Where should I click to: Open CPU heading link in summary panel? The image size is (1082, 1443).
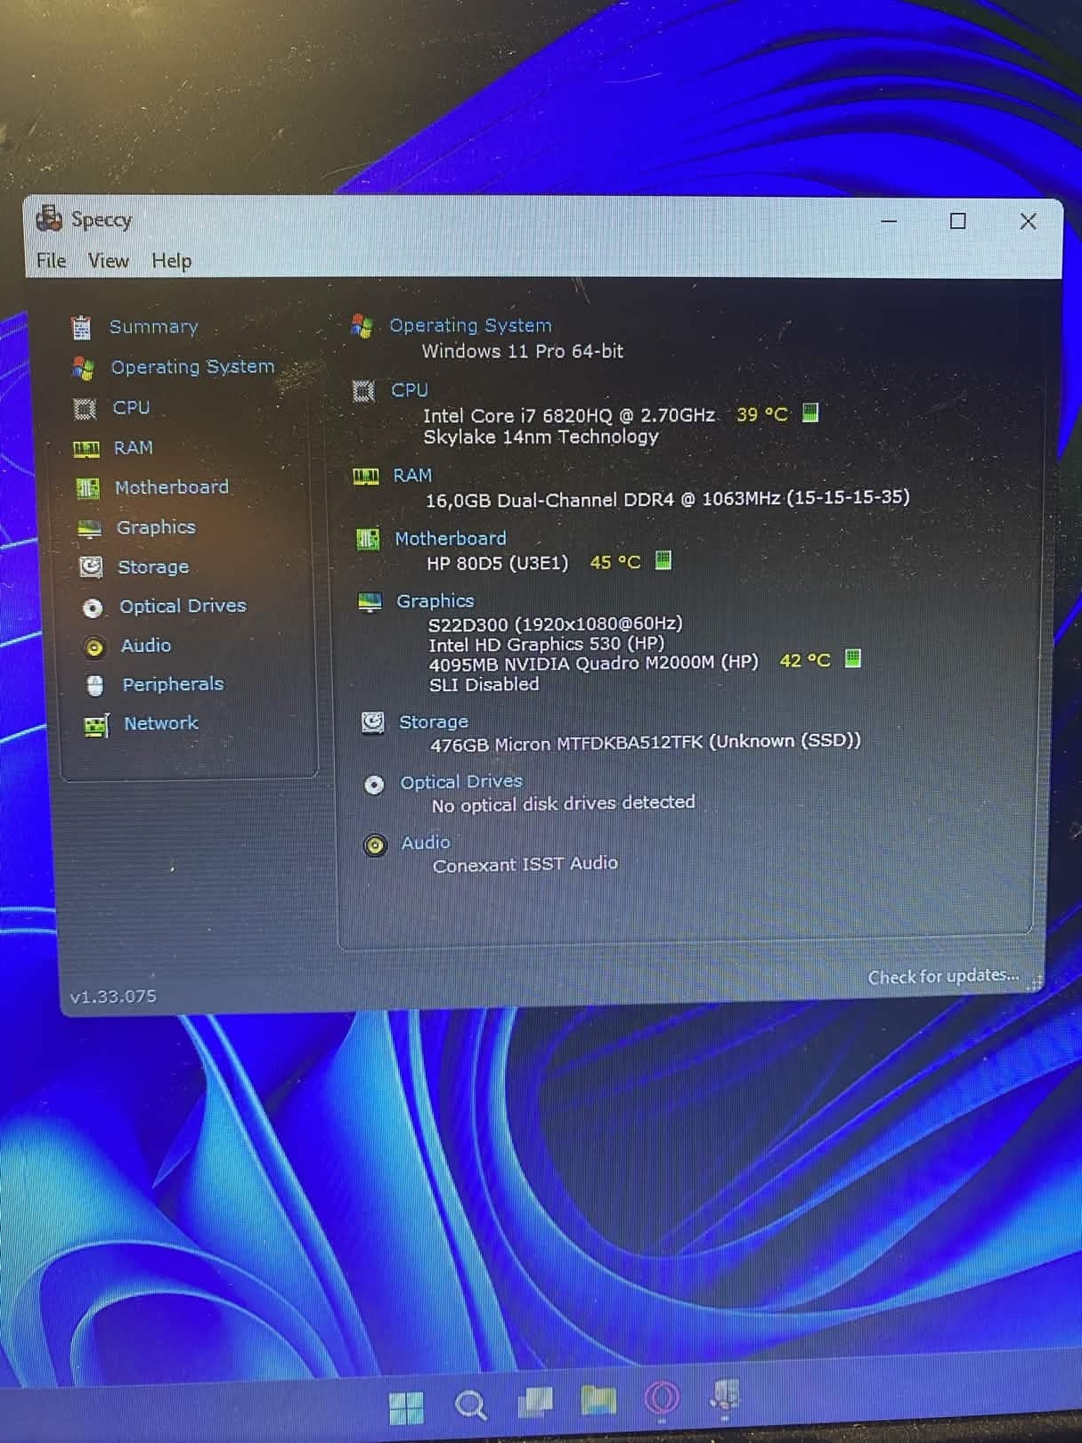[x=410, y=389]
